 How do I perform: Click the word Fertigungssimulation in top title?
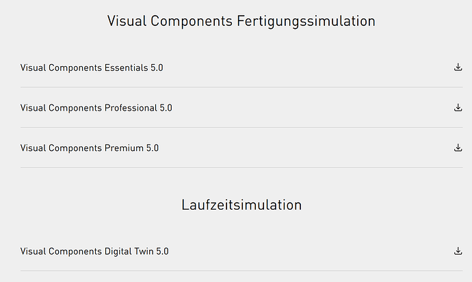point(306,21)
